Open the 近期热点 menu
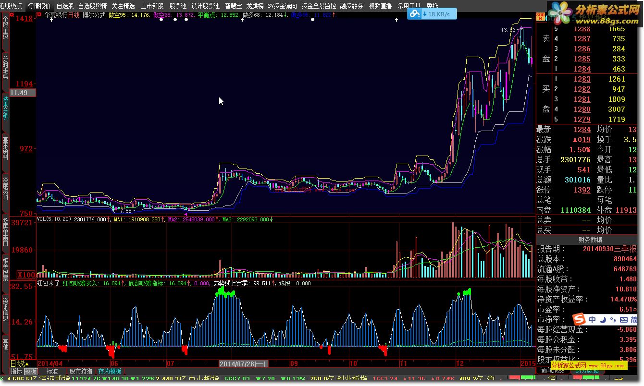Viewport: 644px width, 386px height. pos(12,6)
